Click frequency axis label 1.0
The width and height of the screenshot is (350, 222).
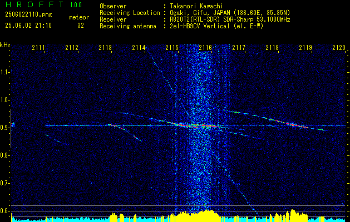pyautogui.click(x=4, y=100)
